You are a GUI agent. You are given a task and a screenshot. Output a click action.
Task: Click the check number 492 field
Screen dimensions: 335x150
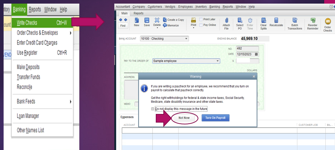point(247,49)
